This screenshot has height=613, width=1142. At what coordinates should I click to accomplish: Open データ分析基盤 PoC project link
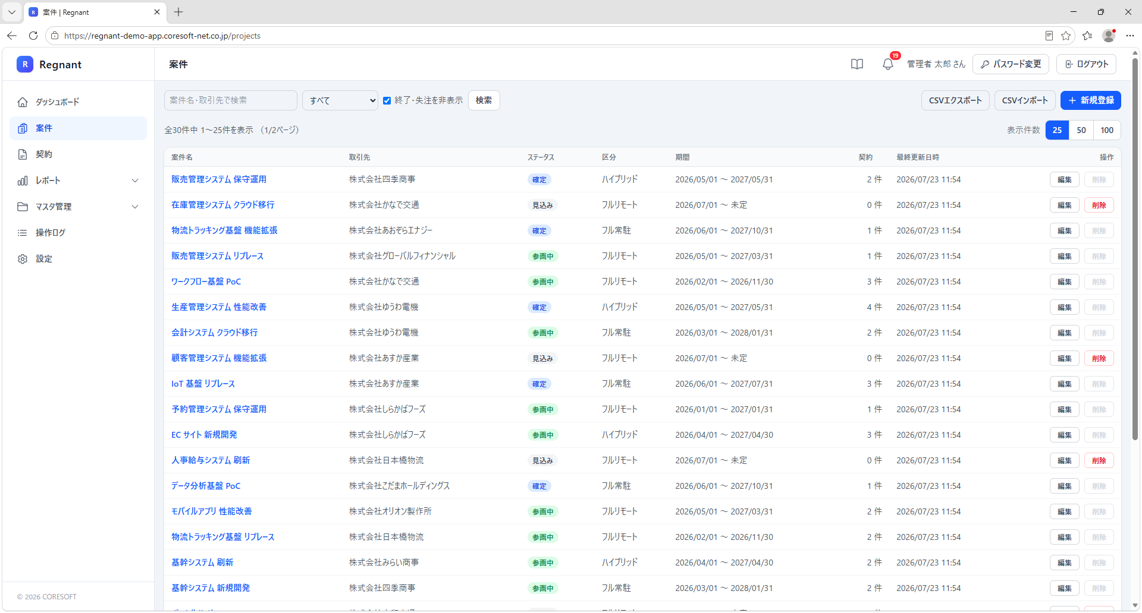point(206,486)
